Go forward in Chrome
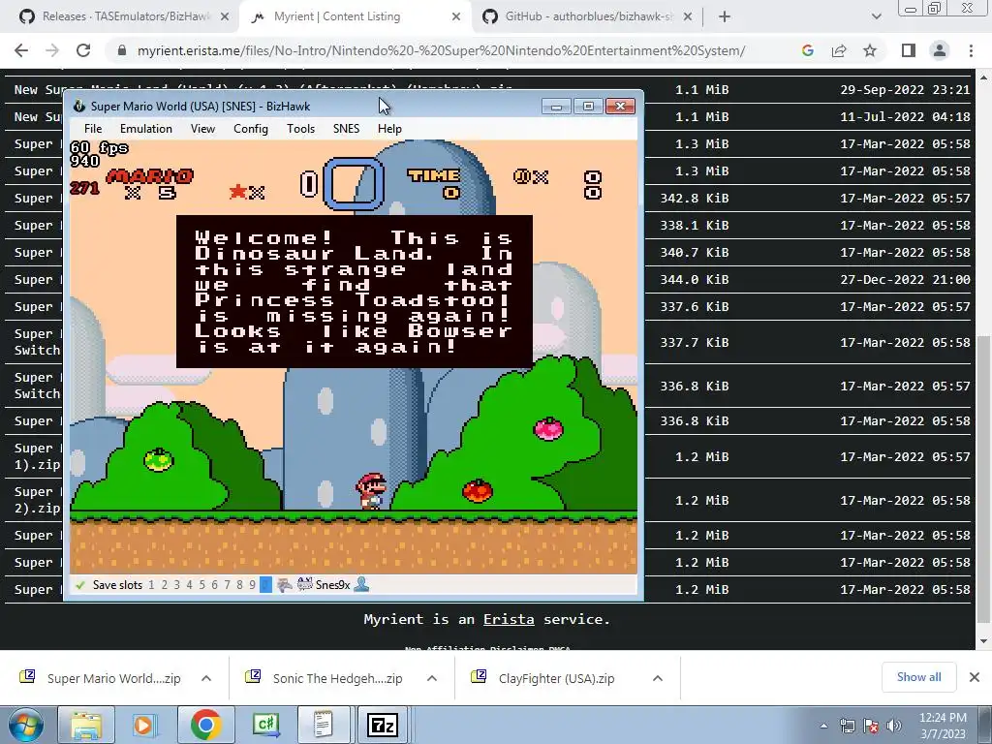Screen dimensions: 992x744 [x=52, y=50]
